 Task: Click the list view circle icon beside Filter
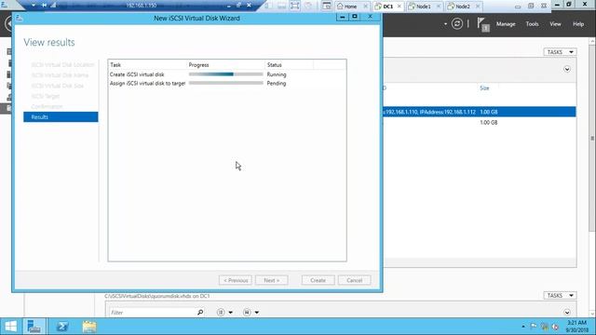(x=221, y=313)
